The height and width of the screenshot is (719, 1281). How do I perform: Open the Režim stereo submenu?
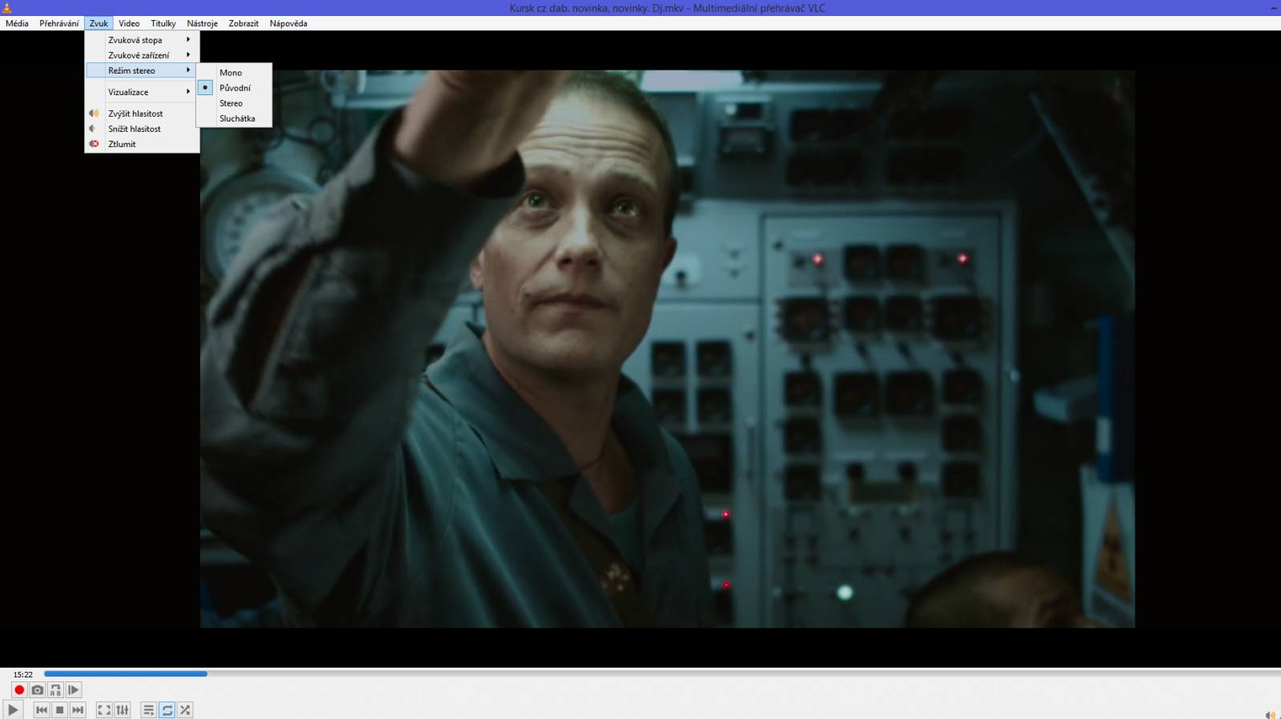pyautogui.click(x=142, y=70)
